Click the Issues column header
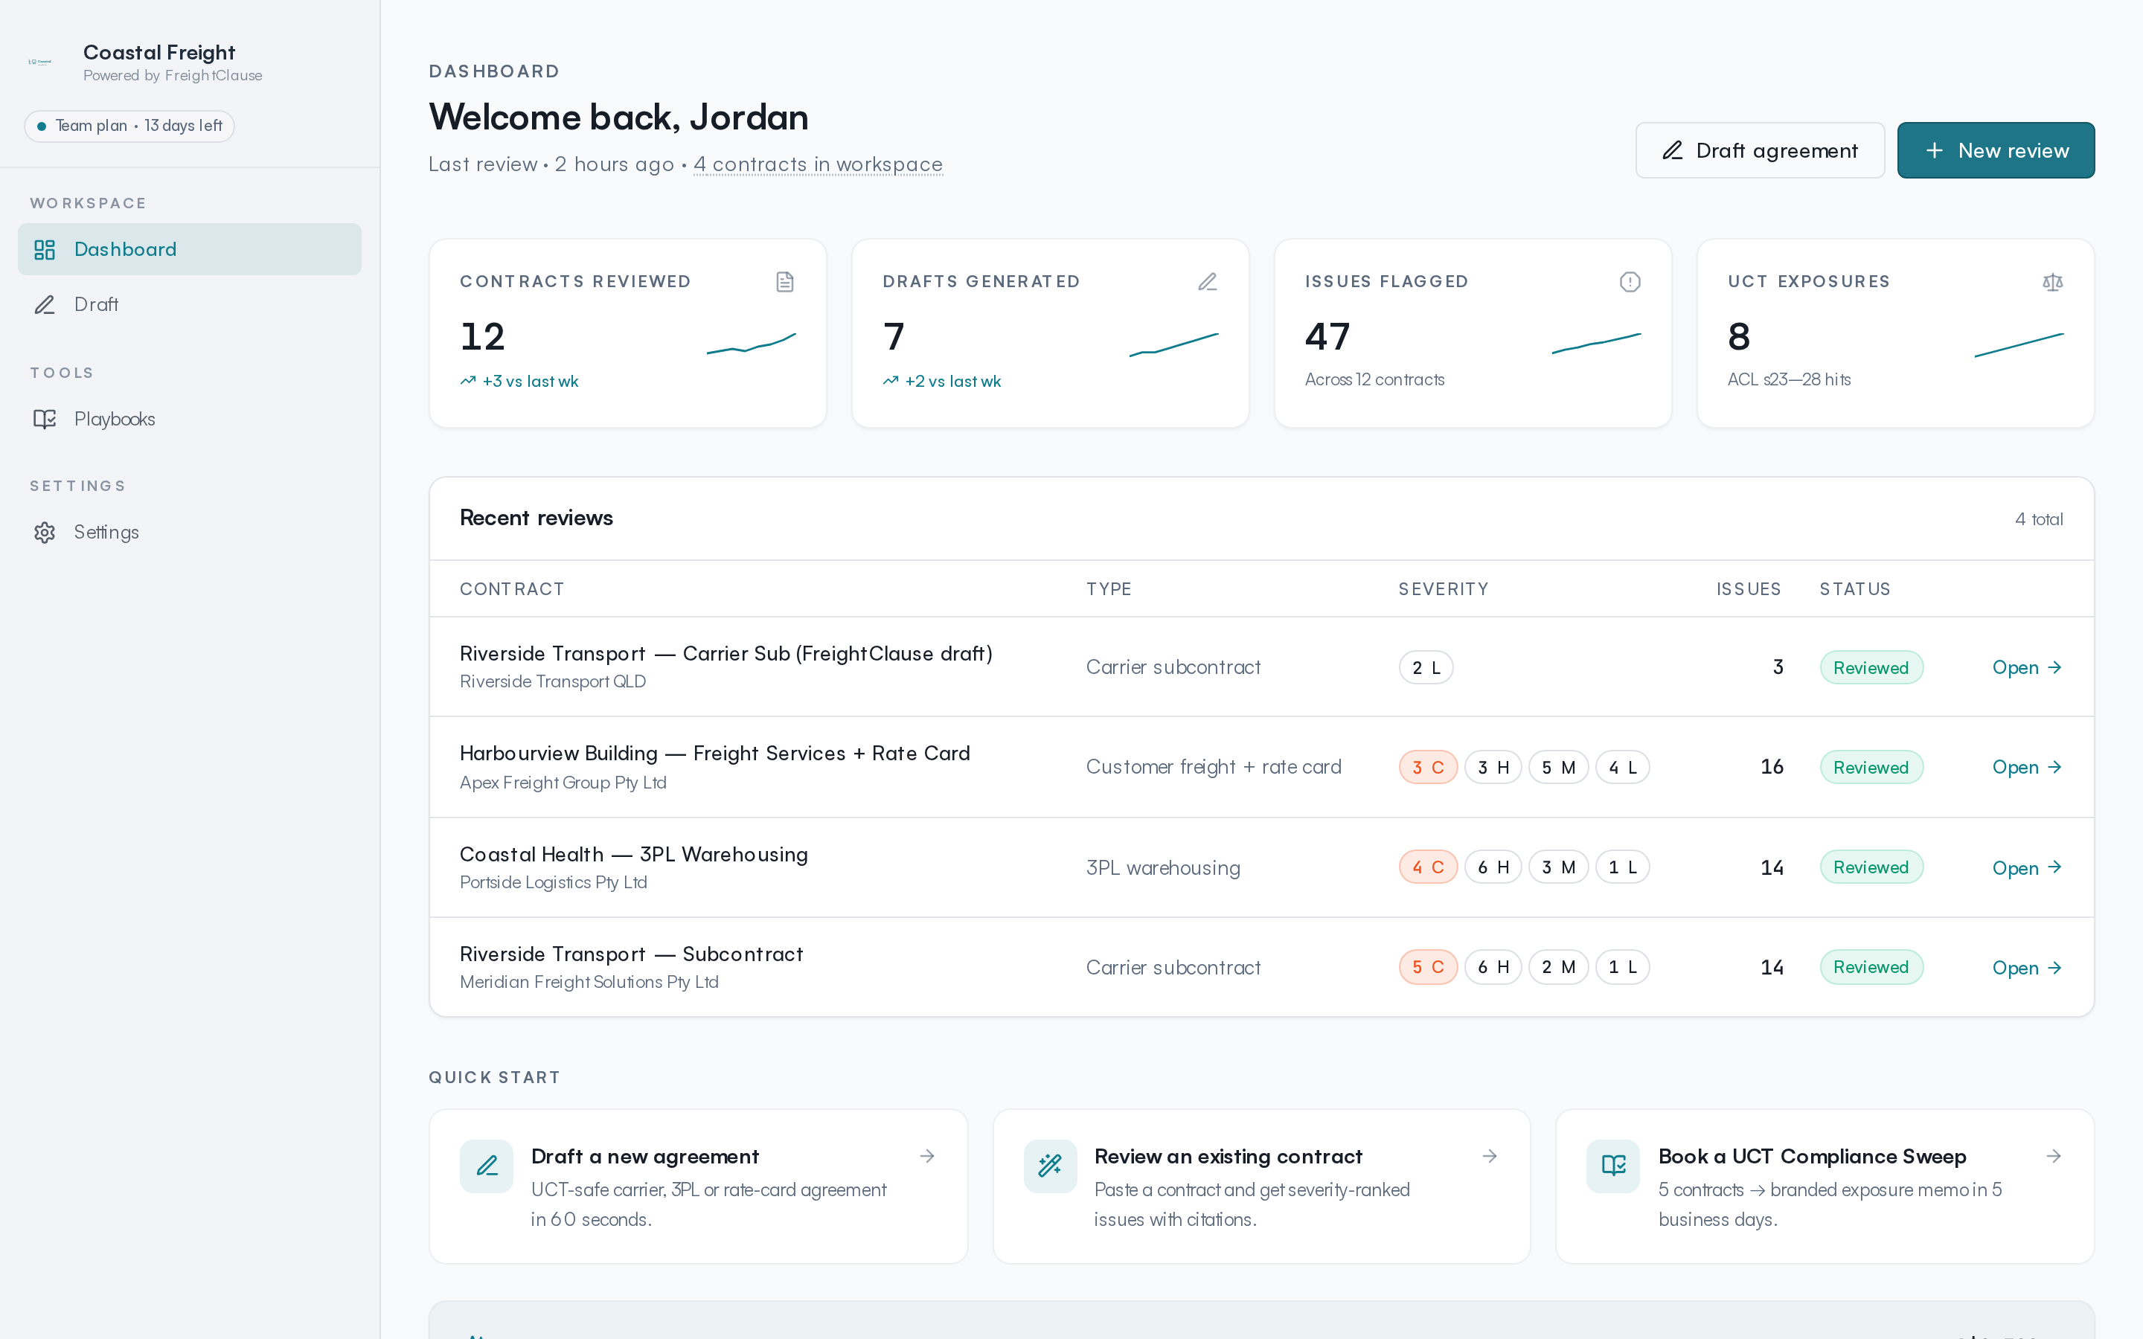 coord(1748,589)
